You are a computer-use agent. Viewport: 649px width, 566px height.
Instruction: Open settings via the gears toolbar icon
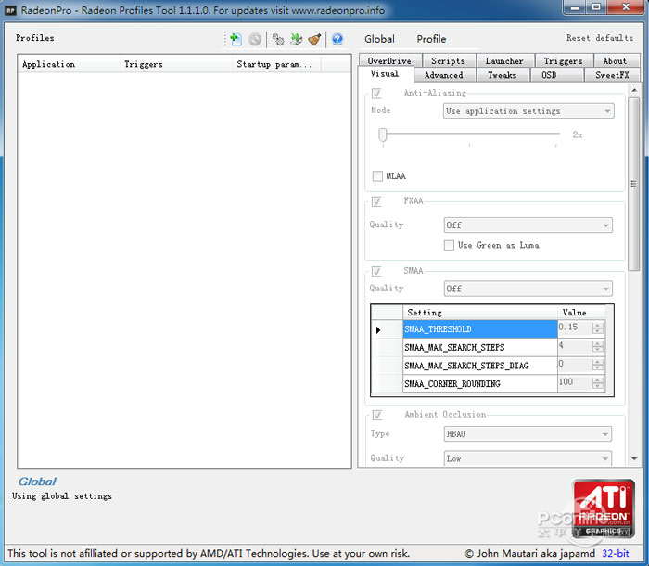278,39
